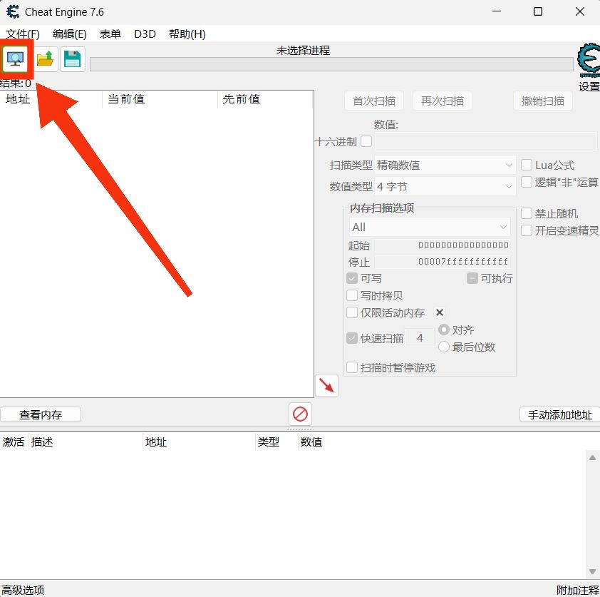Click the 数值 input field
Viewport: 600px width, 597px height.
[x=485, y=141]
